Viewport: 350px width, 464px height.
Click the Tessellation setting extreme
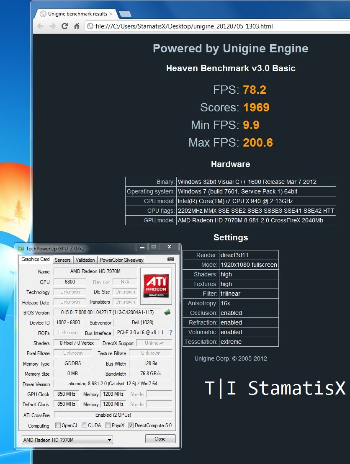[249, 342]
